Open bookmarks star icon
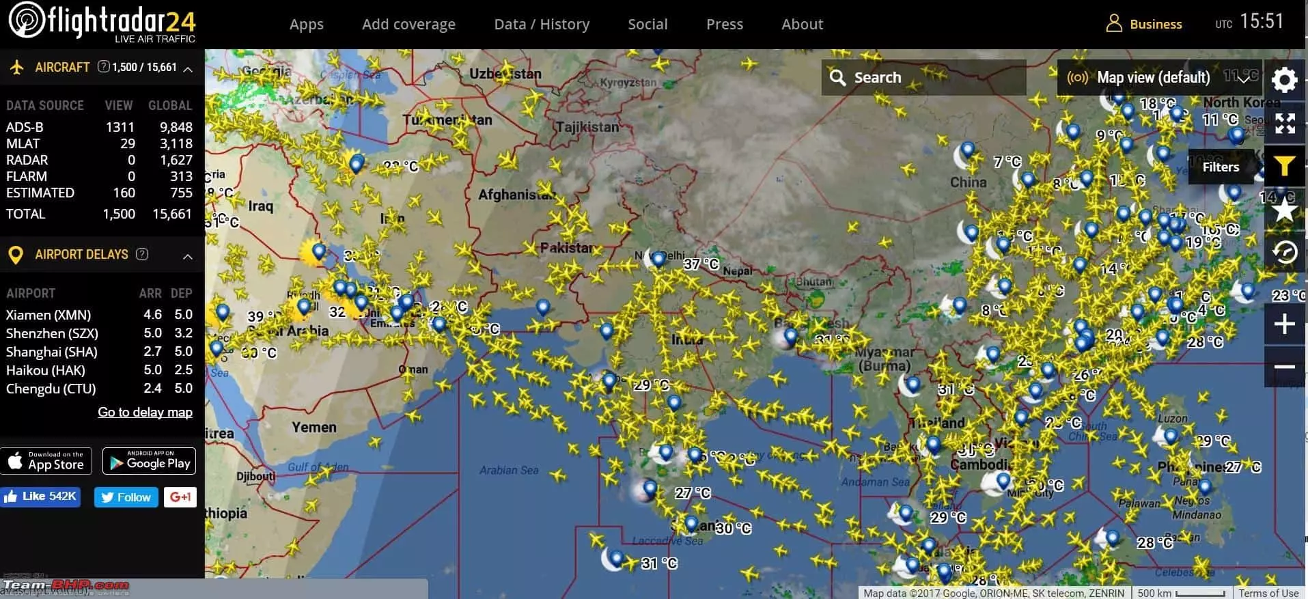Screen dimensions: 1308x599 [x=1284, y=210]
